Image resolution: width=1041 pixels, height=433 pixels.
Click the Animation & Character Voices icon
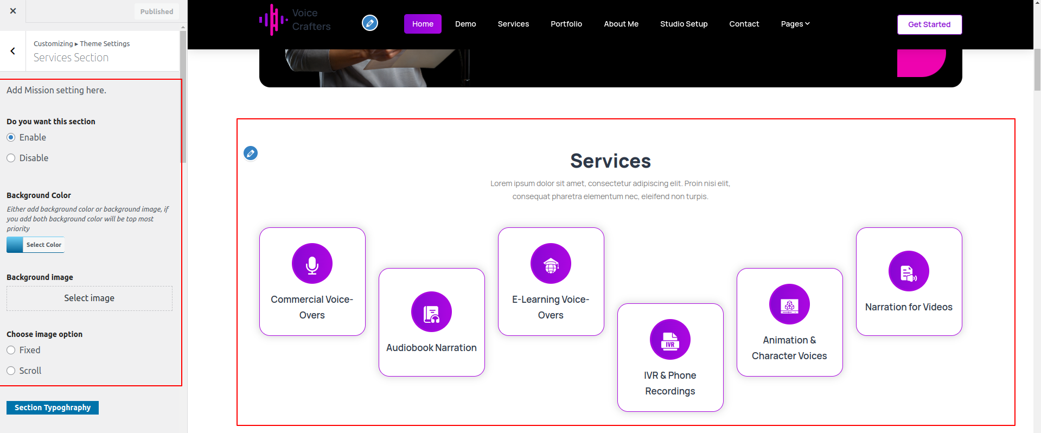(789, 304)
